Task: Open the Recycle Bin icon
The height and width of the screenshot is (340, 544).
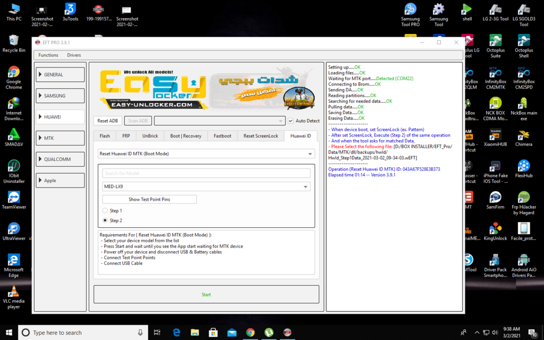Action: point(14,44)
